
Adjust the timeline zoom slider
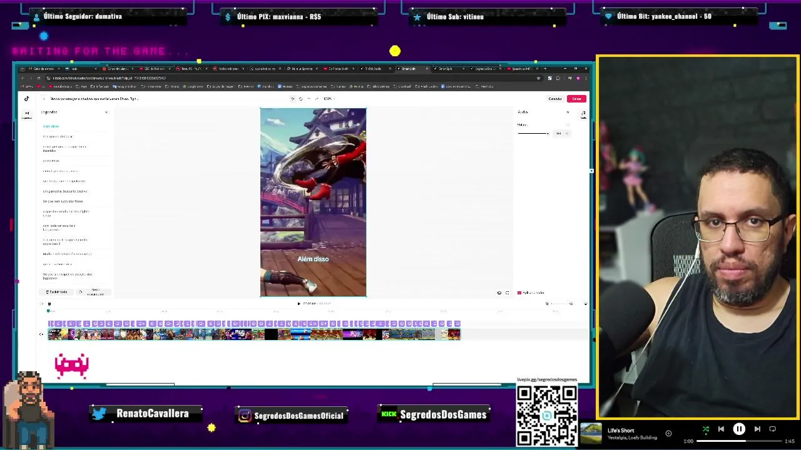click(559, 304)
